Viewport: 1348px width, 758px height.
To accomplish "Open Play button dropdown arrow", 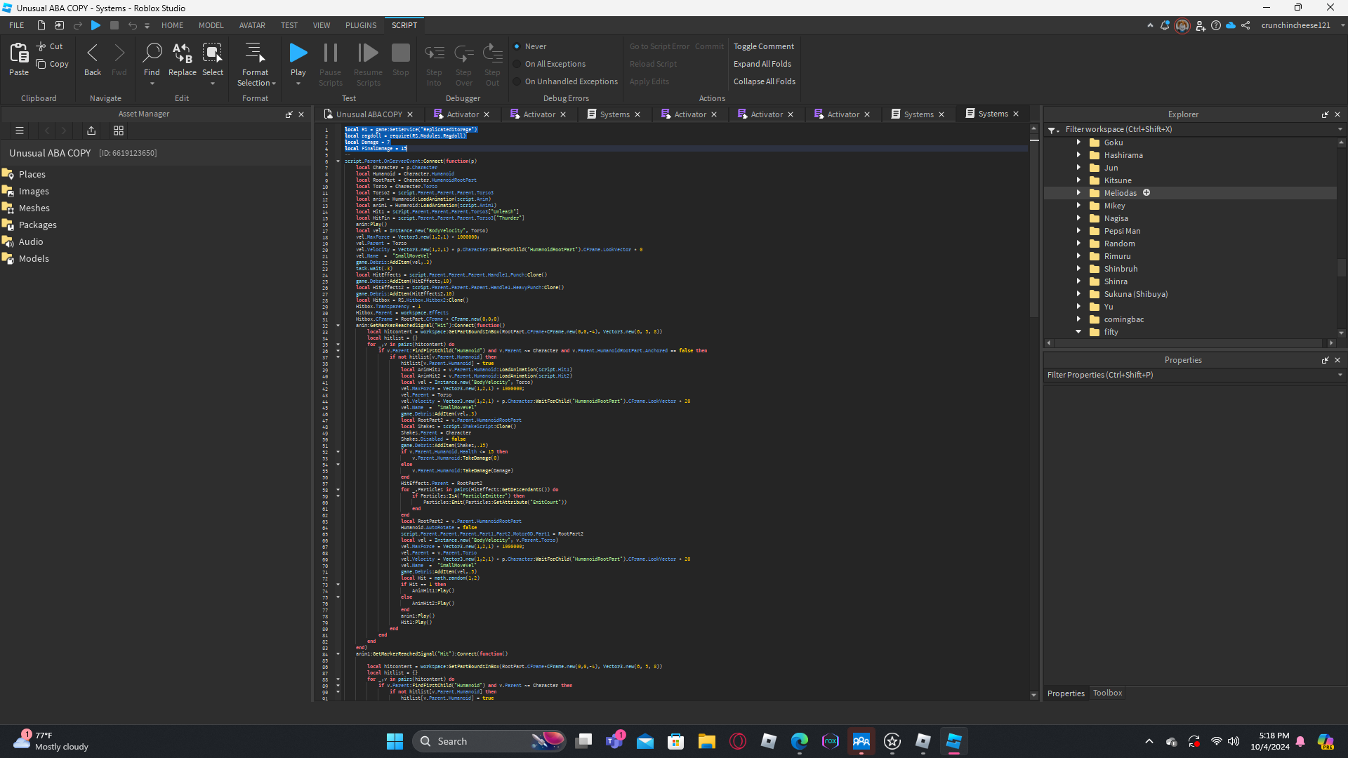I will click(x=298, y=84).
